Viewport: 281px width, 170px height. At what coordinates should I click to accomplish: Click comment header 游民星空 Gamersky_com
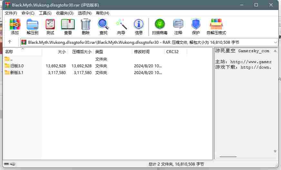tap(242, 51)
